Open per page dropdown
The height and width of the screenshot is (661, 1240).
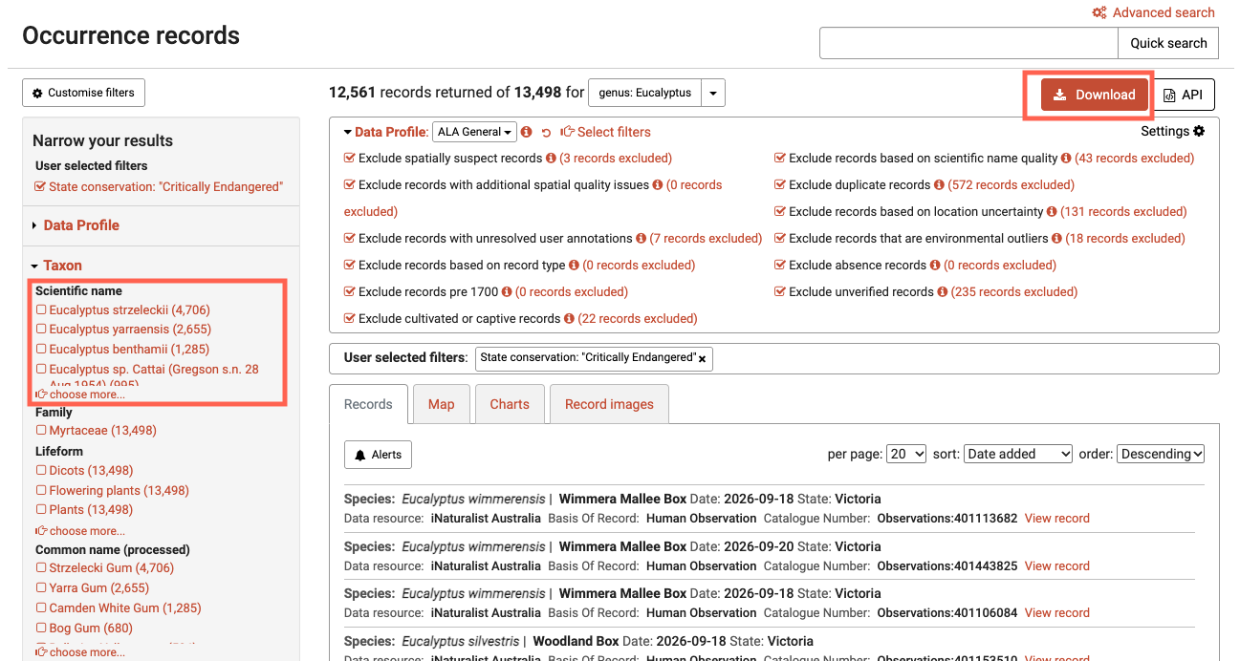tap(906, 455)
